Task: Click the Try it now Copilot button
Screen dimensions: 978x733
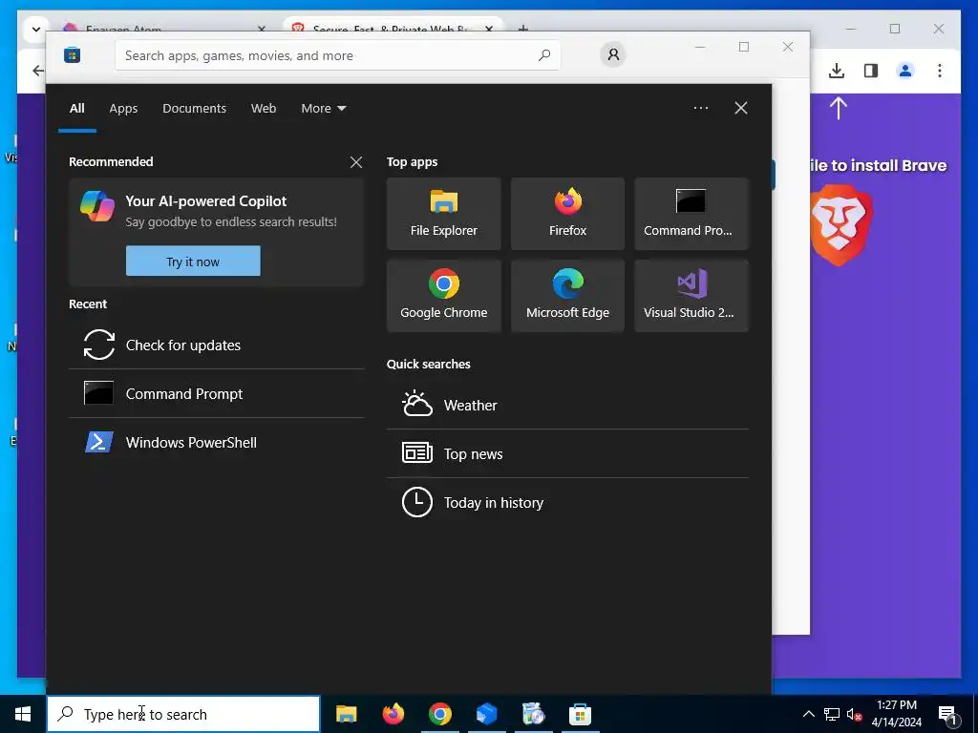Action: [193, 262]
